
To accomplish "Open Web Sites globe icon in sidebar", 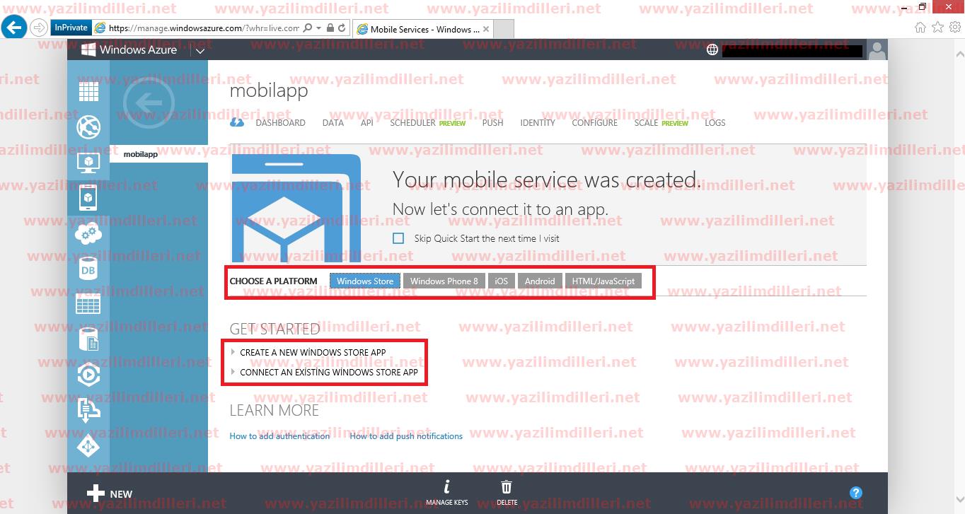I will pyautogui.click(x=88, y=127).
